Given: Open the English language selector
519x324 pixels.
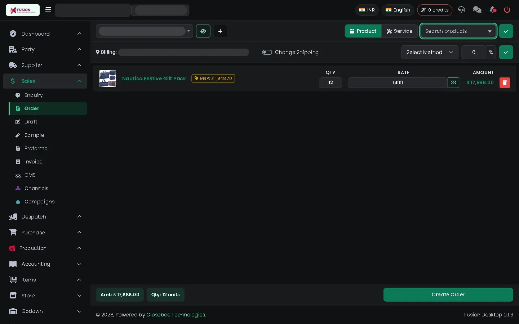Looking at the screenshot, I should 398,10.
